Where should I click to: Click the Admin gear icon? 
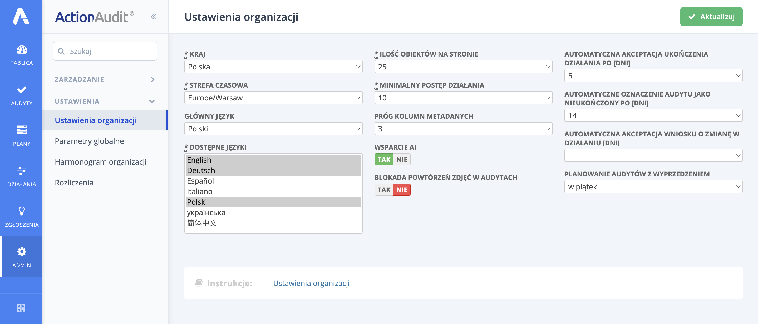pos(22,252)
